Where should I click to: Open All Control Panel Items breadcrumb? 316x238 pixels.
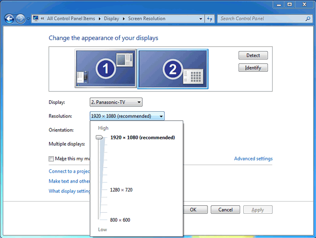[71, 18]
